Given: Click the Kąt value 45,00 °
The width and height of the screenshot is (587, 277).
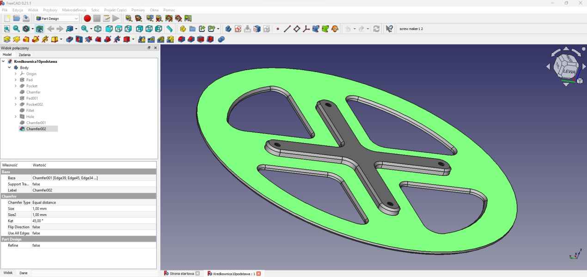Looking at the screenshot, I should [x=94, y=221].
